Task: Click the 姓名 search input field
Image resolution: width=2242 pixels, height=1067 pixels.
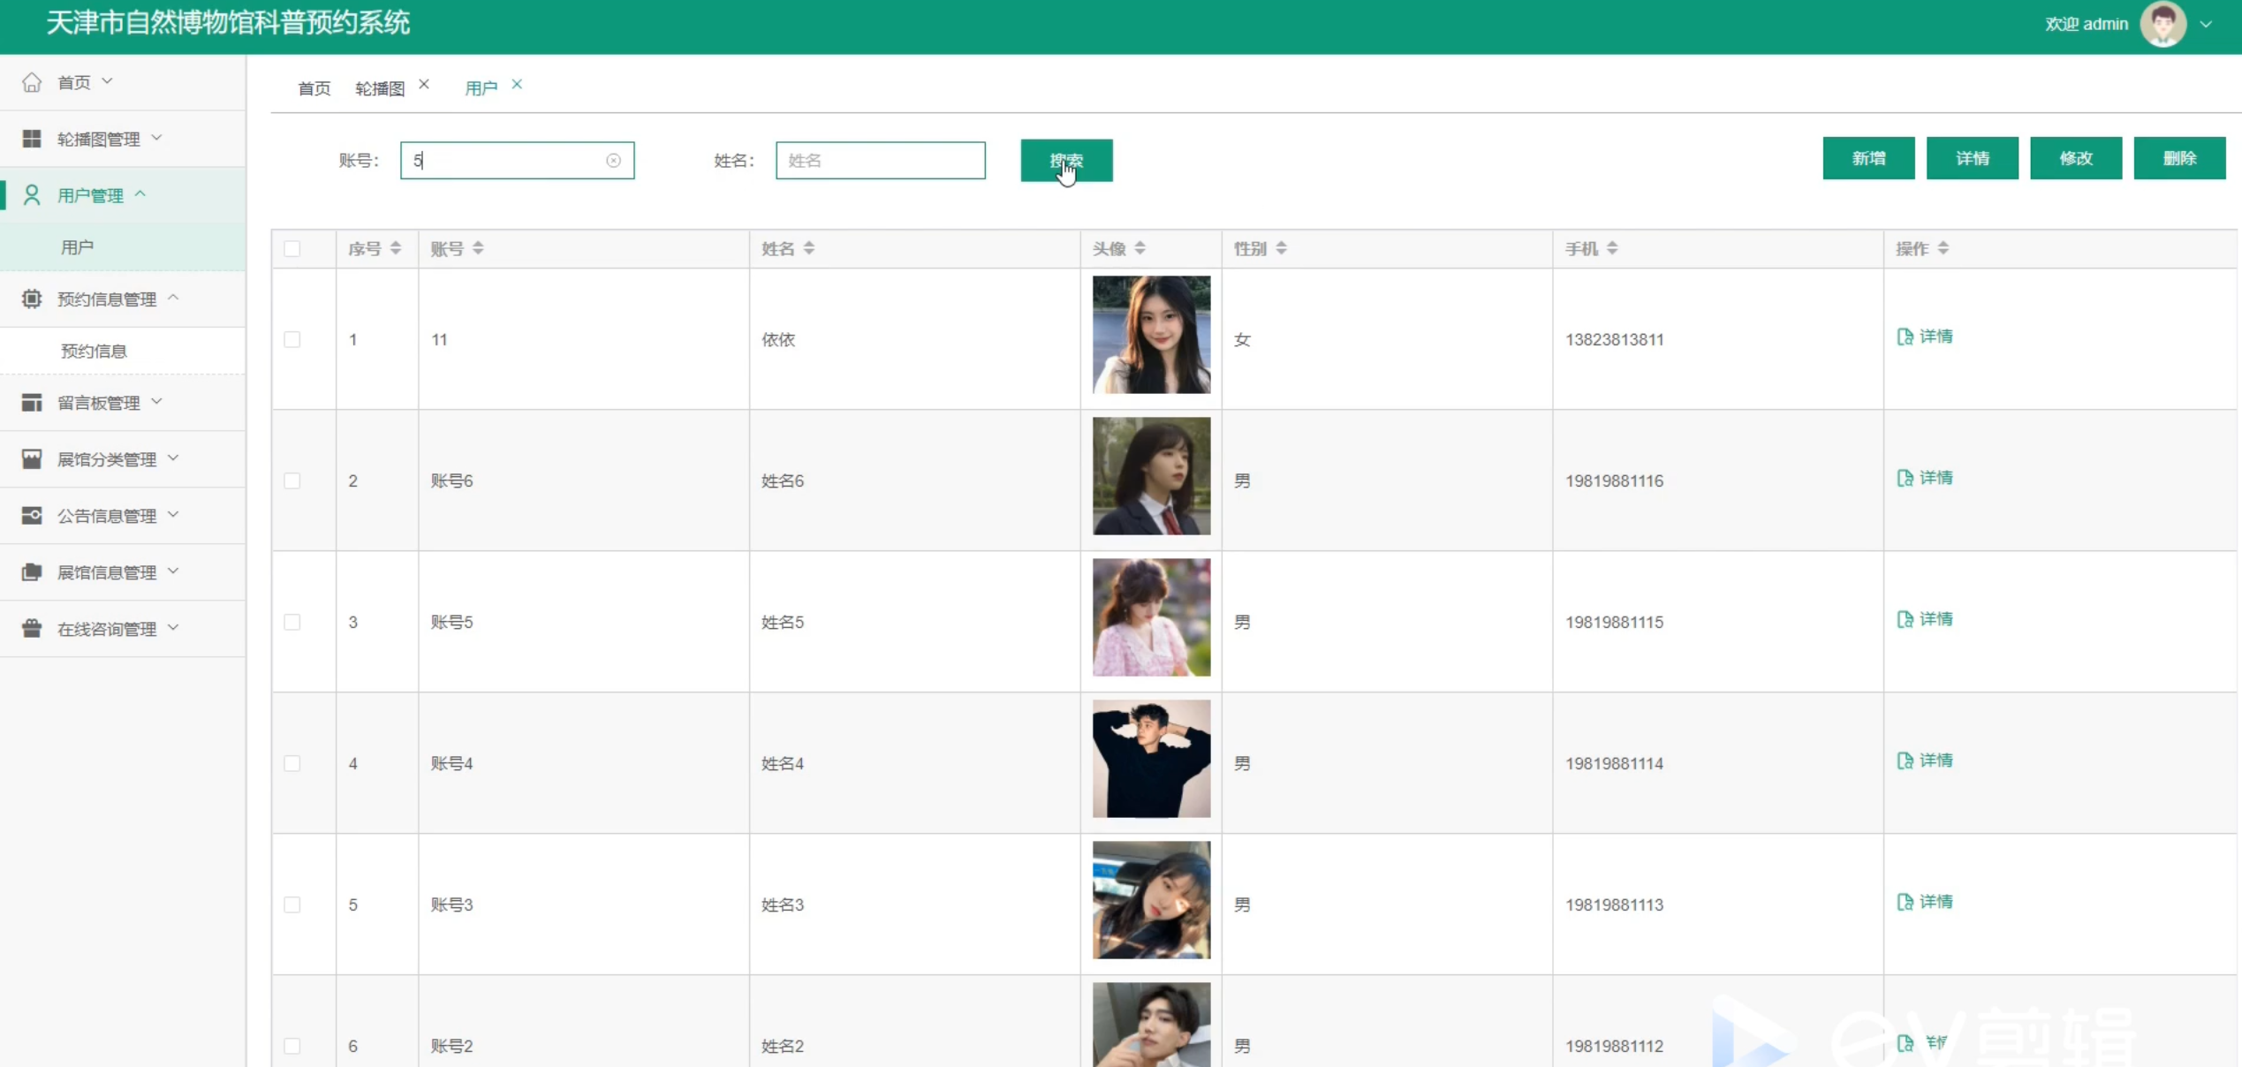Action: pos(880,161)
